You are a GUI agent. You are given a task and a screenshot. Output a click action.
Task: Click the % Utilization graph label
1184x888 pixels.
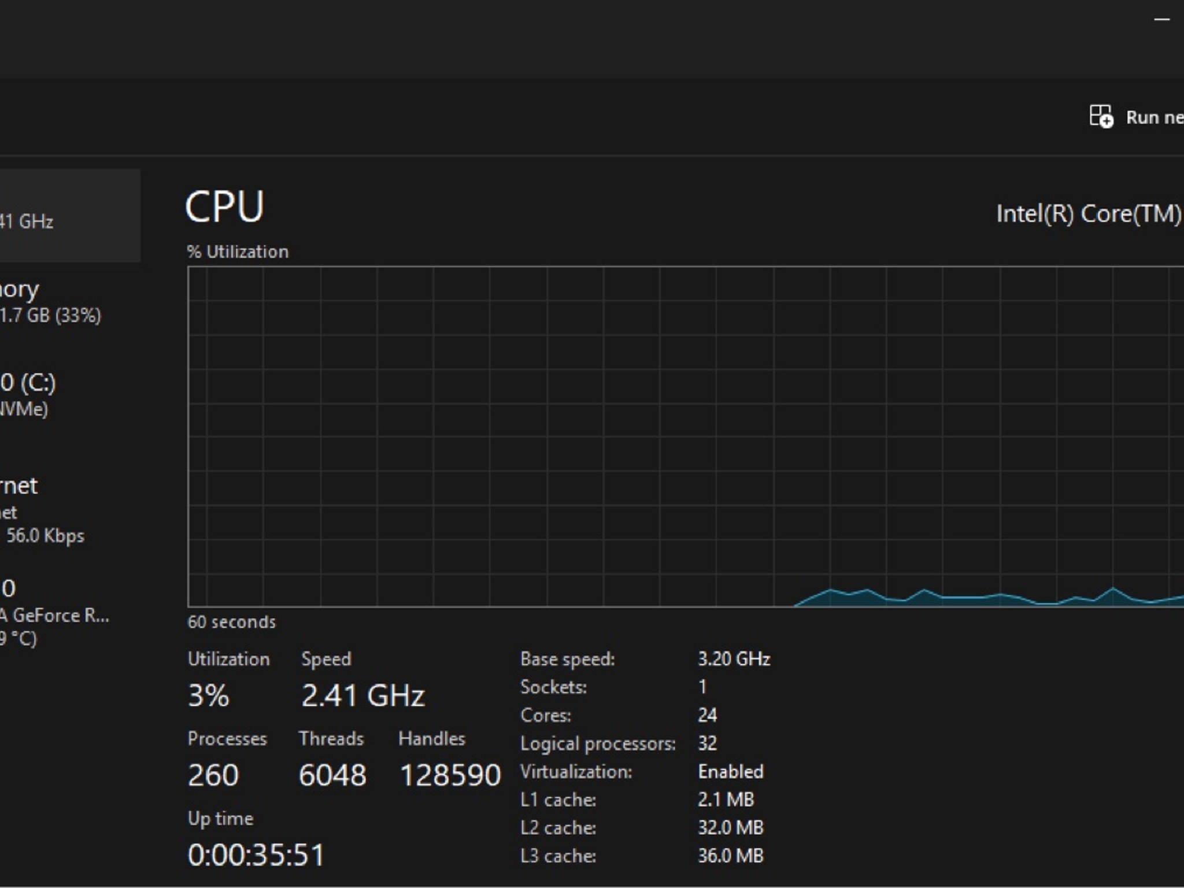coord(238,251)
